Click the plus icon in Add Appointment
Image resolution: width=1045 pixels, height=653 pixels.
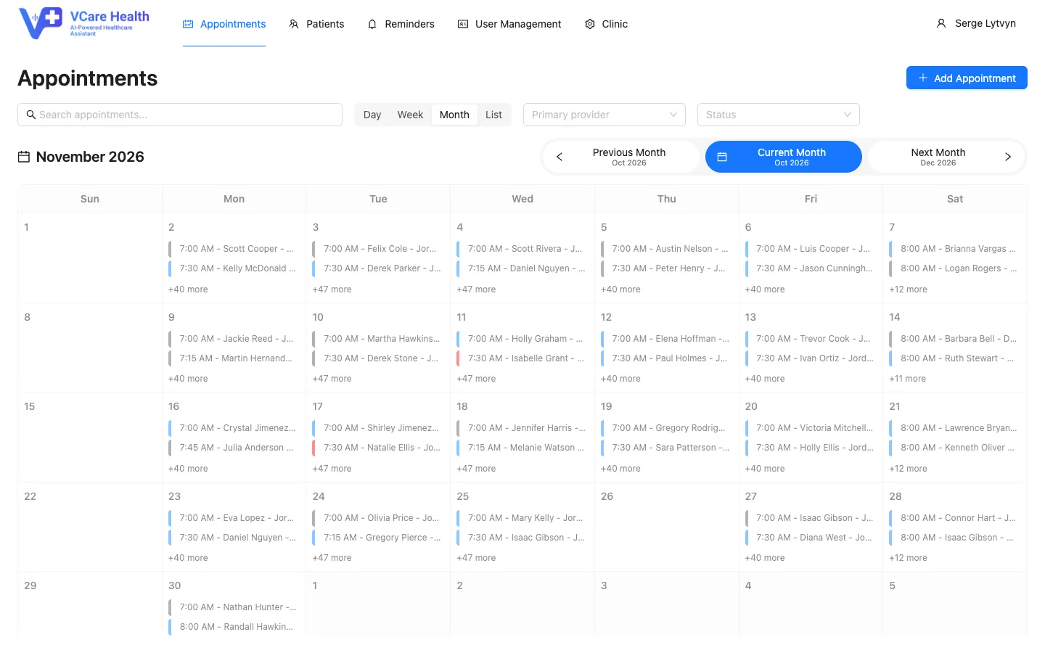click(923, 78)
